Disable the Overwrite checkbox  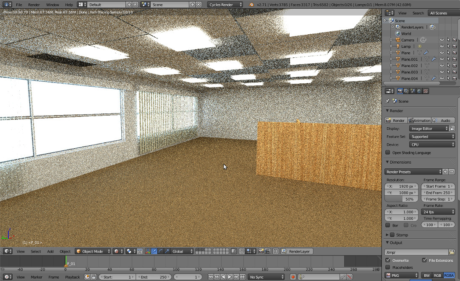(388, 260)
